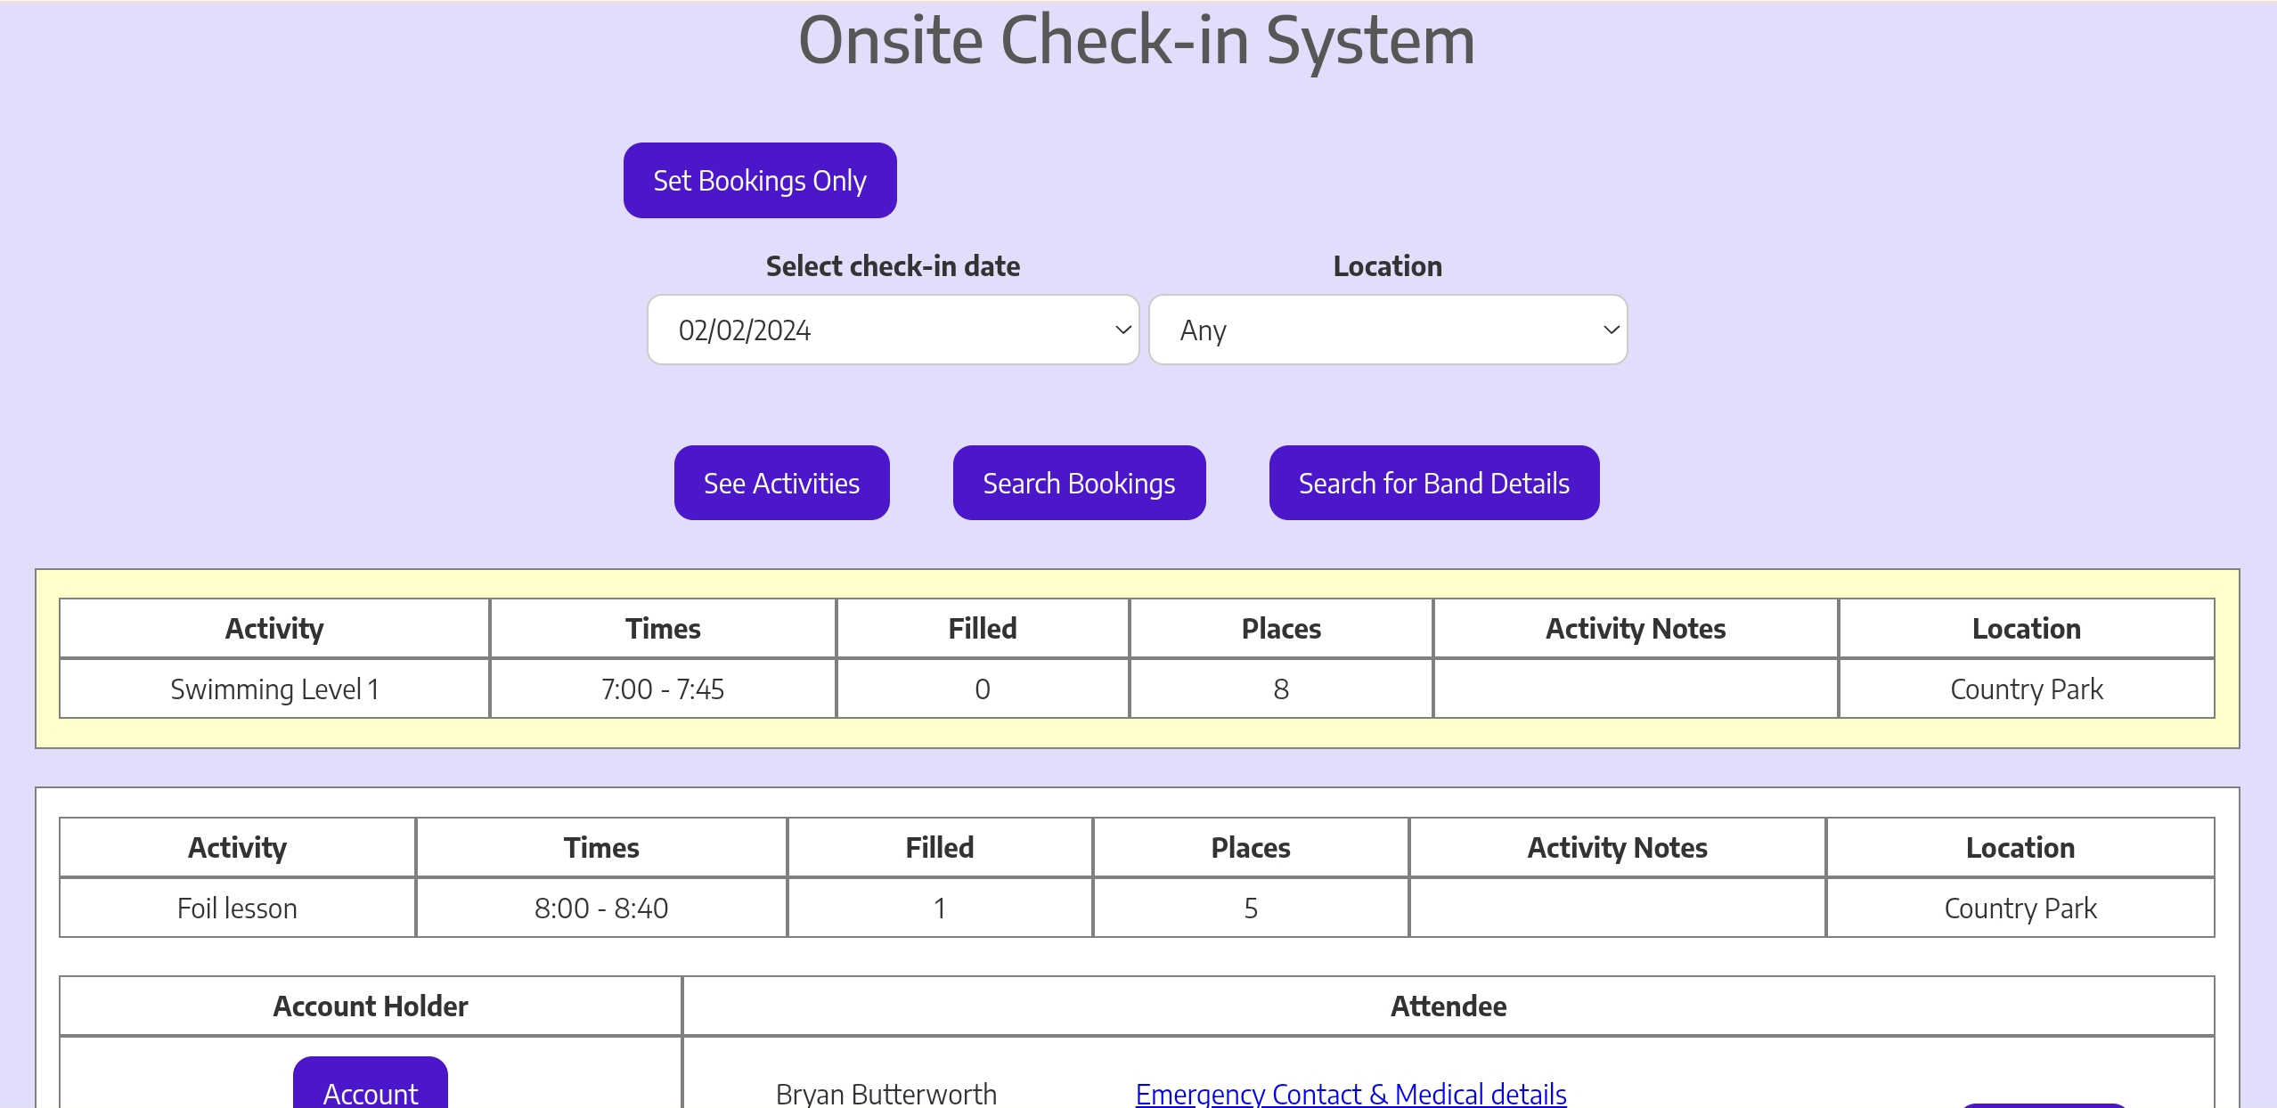
Task: Click the Bryan Butterworth attendee name
Action: coord(885,1093)
